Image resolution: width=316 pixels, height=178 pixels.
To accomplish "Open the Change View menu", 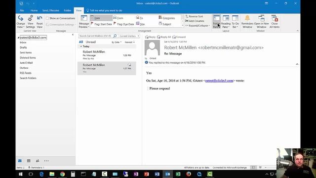I will [21, 22].
